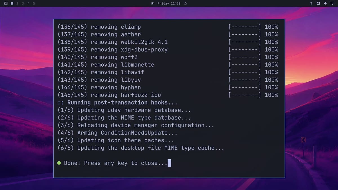This screenshot has height=190, width=338.
Task: Click the 100% value on the aether row
Action: point(271,35)
